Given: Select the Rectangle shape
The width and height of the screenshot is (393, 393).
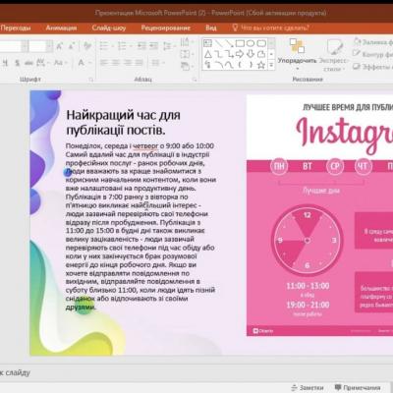Looking at the screenshot, I should (x=240, y=43).
